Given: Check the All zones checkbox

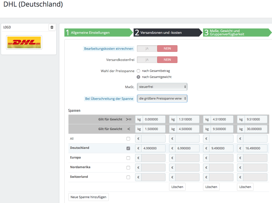Looking at the screenshot, I should [x=128, y=139].
